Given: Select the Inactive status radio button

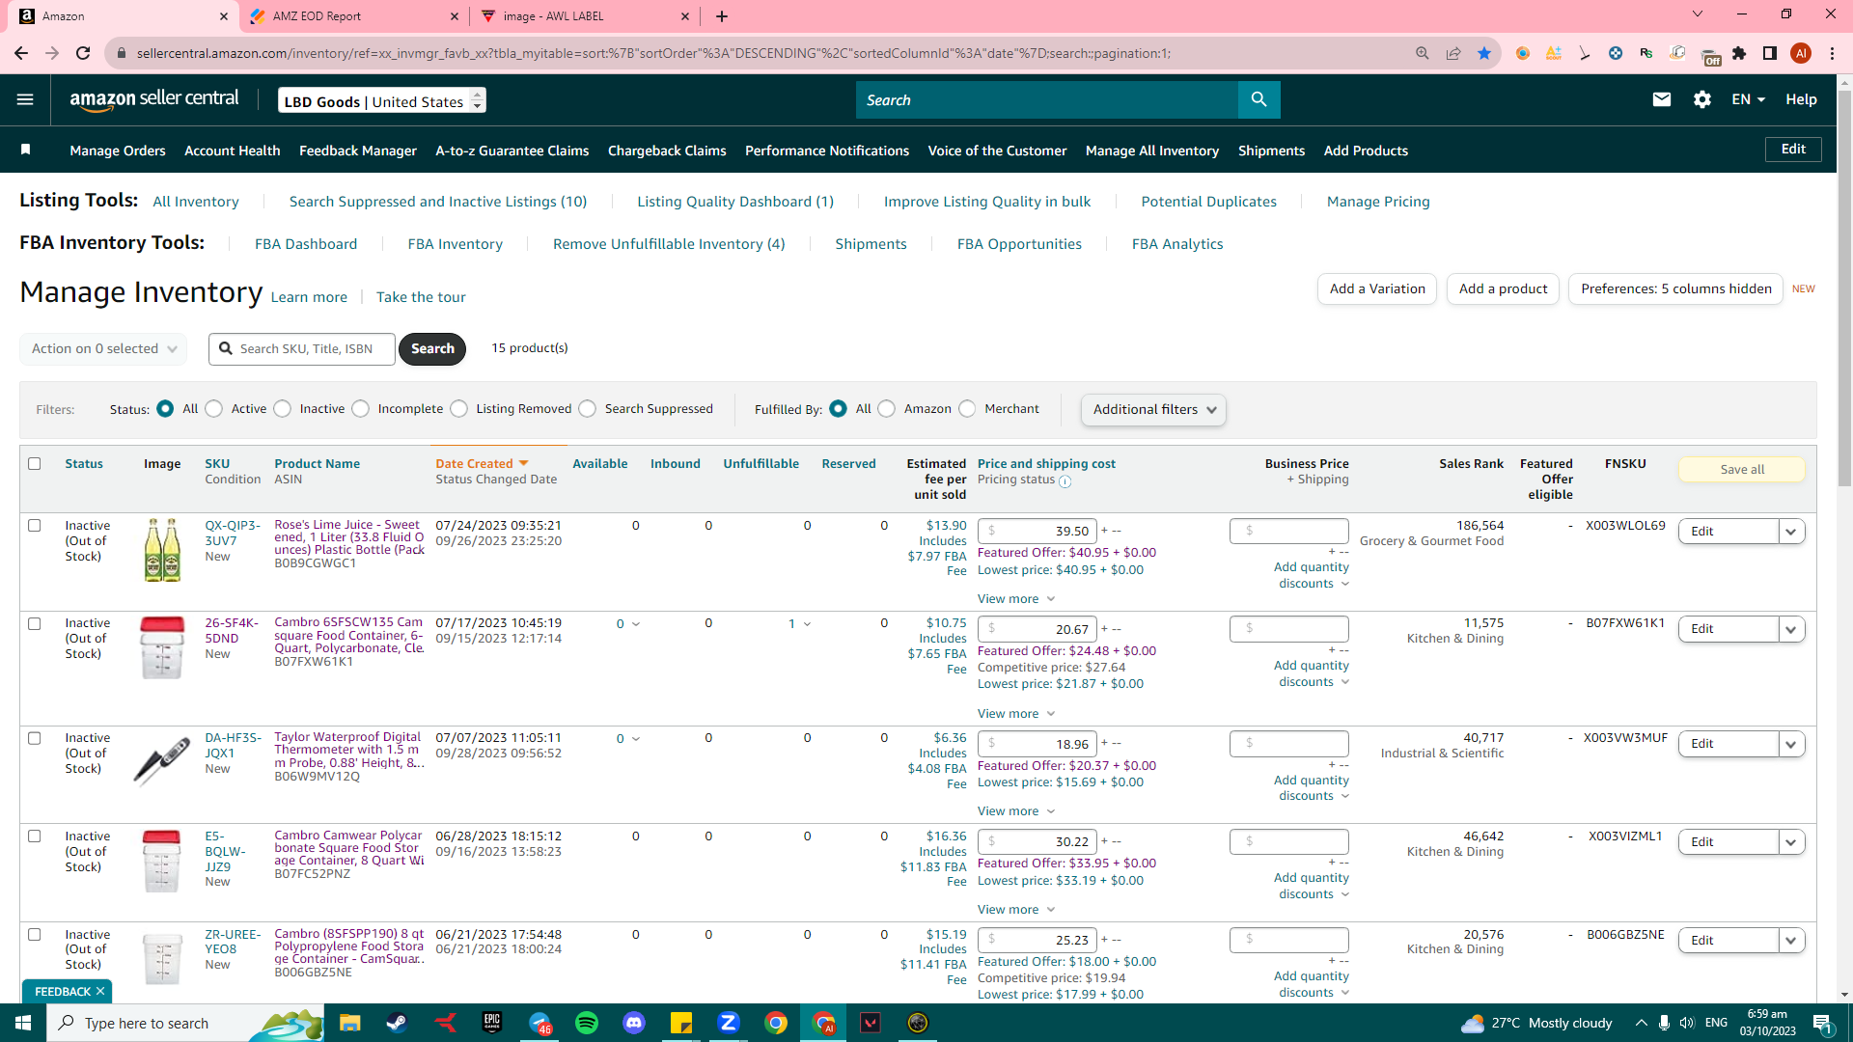Looking at the screenshot, I should (283, 409).
